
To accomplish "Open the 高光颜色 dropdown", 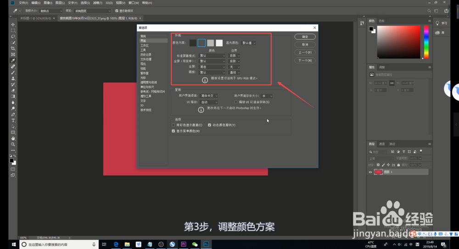I will coord(248,43).
